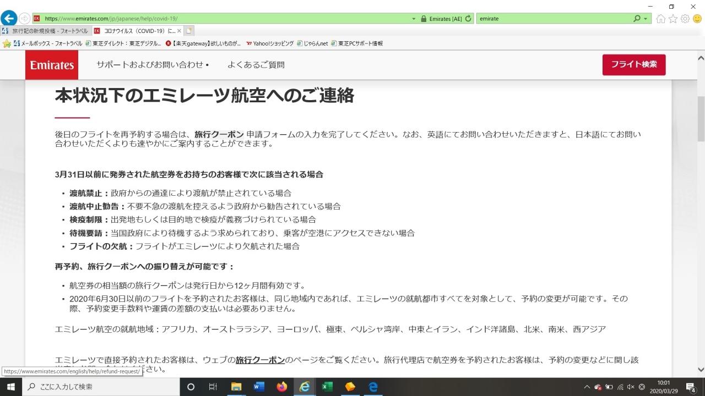Open Task View on taskbar
The image size is (705, 396).
click(213, 387)
